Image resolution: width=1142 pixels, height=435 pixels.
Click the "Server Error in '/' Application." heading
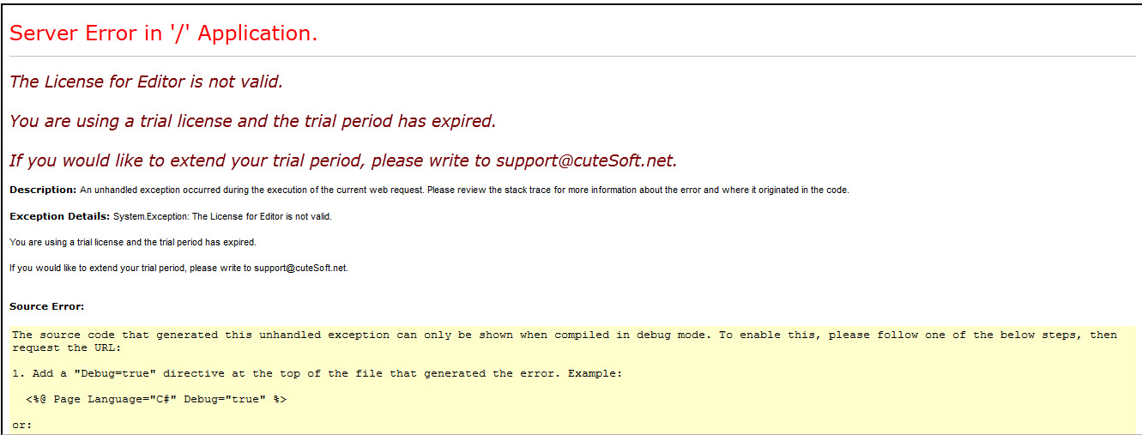(x=163, y=33)
